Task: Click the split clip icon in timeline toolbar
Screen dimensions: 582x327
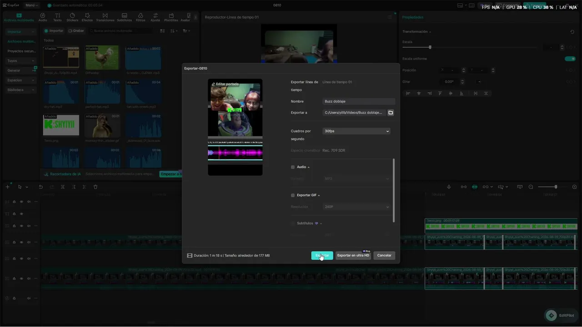Action: coord(63,187)
